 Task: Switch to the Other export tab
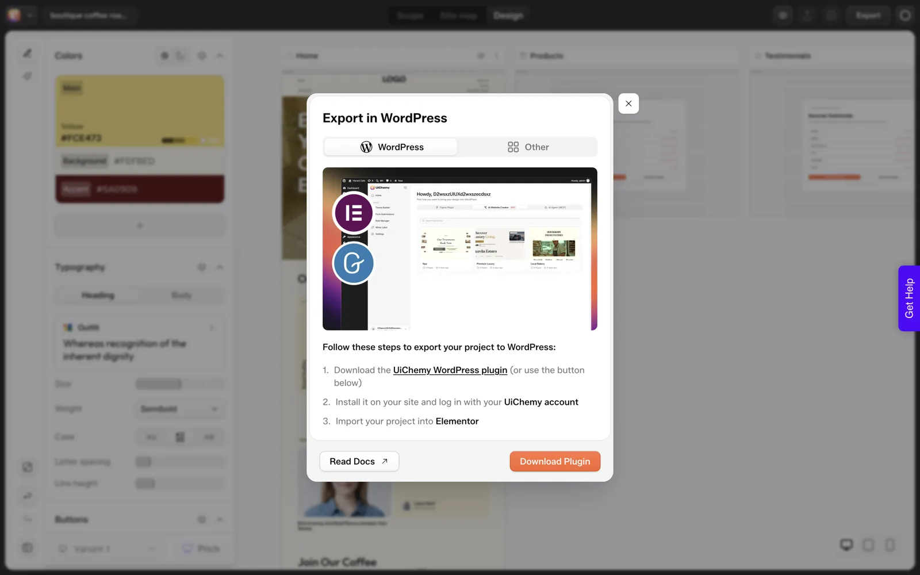528,147
